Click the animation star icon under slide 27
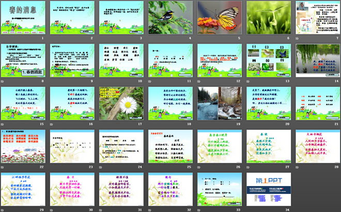Screen dimensions: 341x212 (x=248, y=167)
